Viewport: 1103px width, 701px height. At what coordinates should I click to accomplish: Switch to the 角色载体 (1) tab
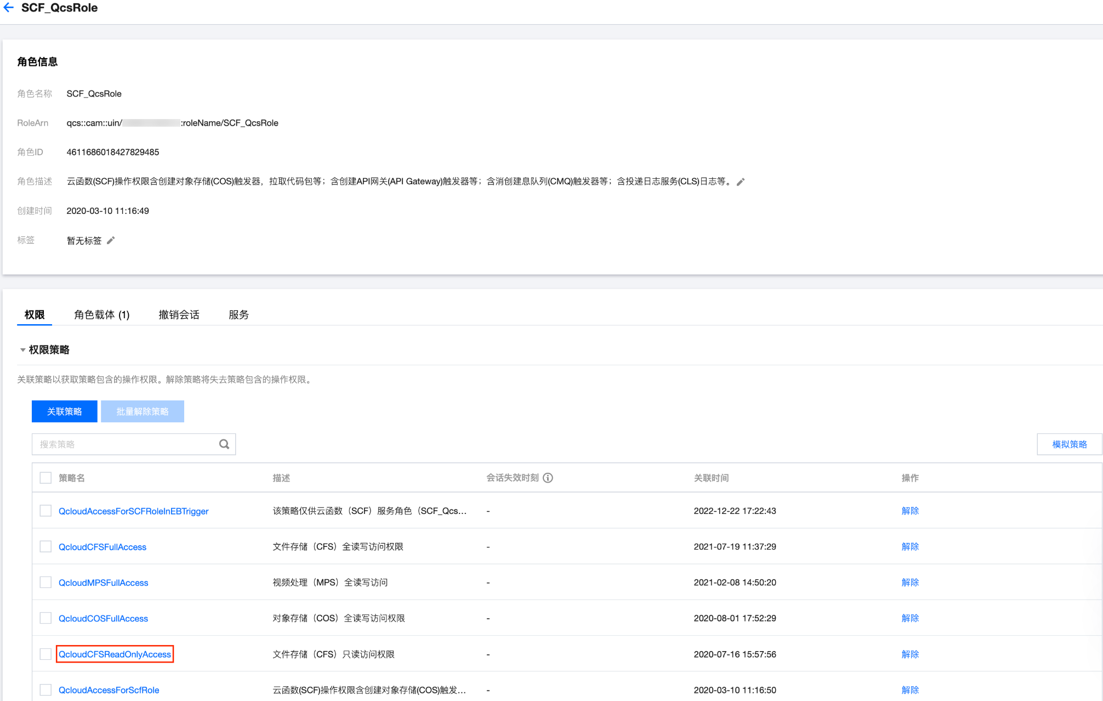click(102, 315)
